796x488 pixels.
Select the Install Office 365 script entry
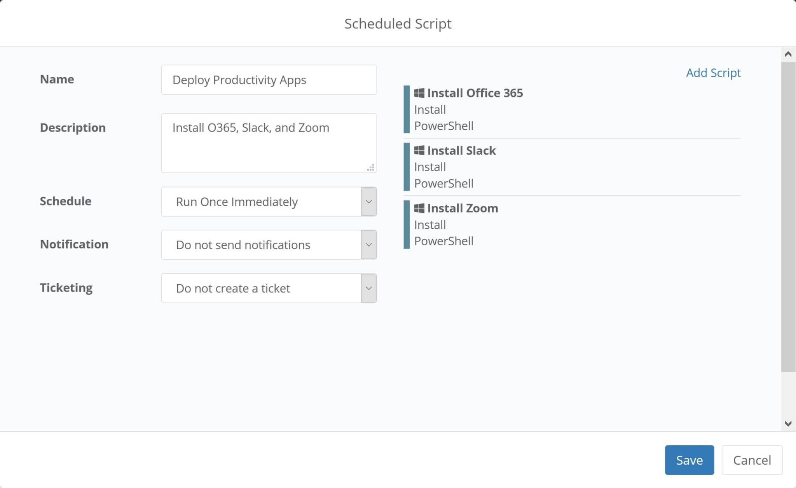[475, 93]
